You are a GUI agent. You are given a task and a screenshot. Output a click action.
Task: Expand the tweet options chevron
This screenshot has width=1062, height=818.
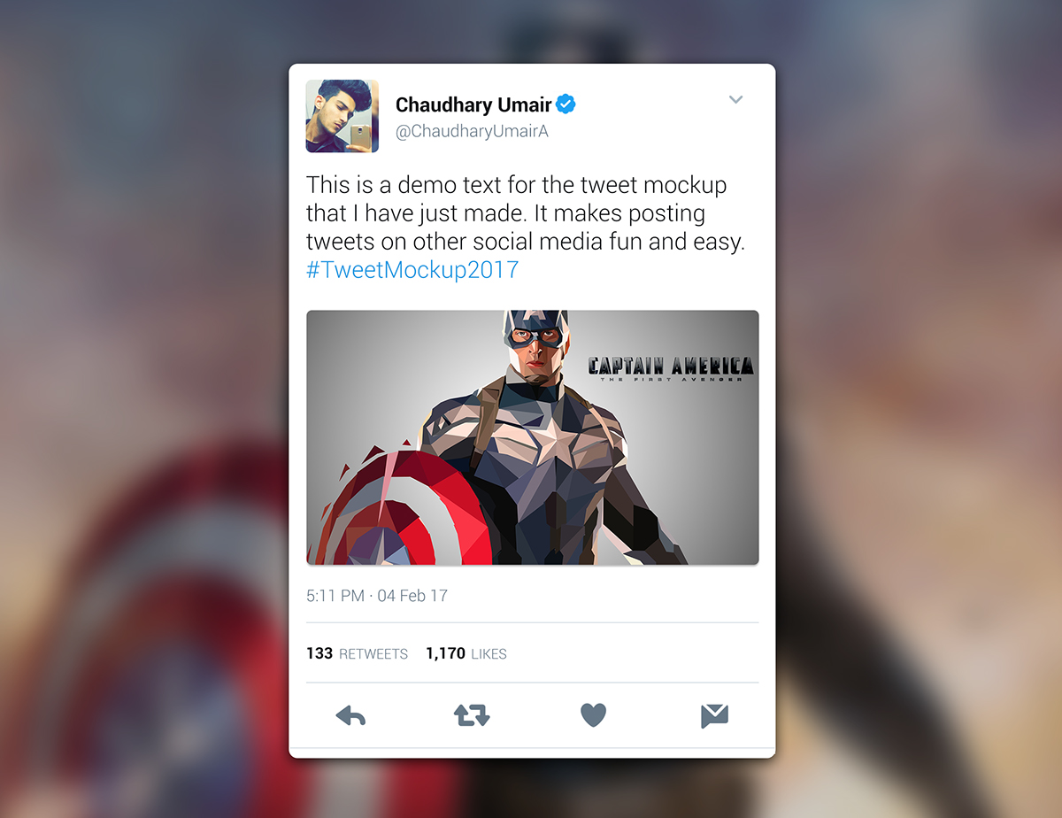point(735,99)
